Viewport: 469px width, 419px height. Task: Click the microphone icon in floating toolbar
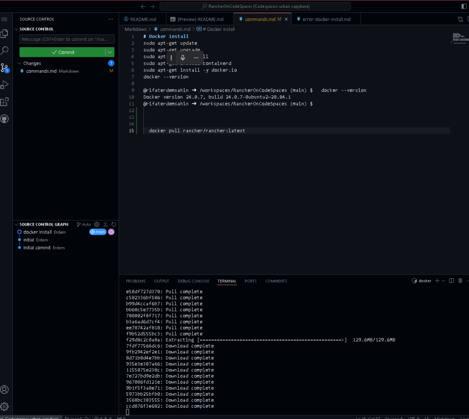pos(183,57)
